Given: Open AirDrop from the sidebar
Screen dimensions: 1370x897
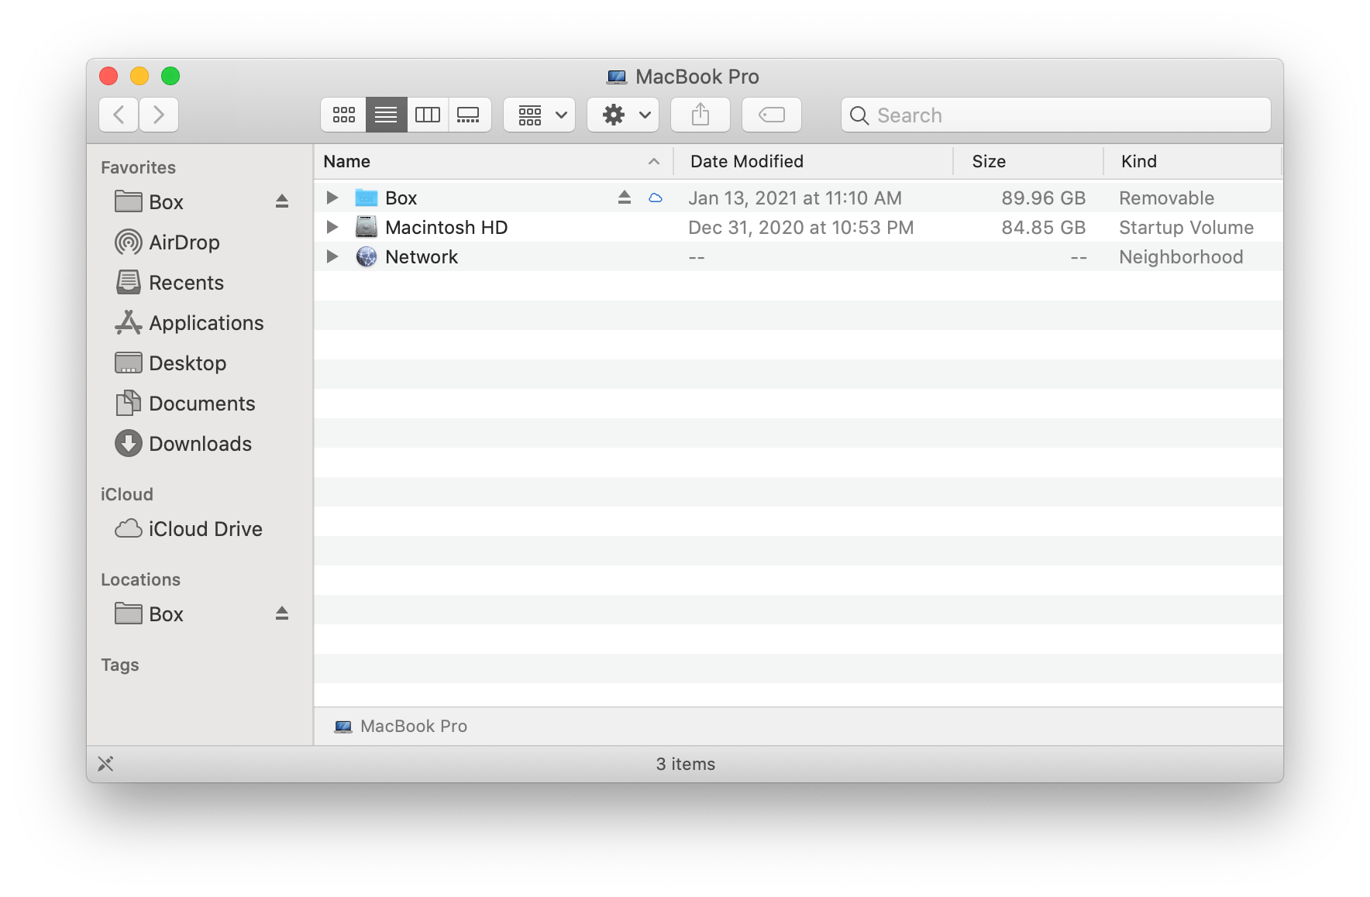Looking at the screenshot, I should 184,242.
